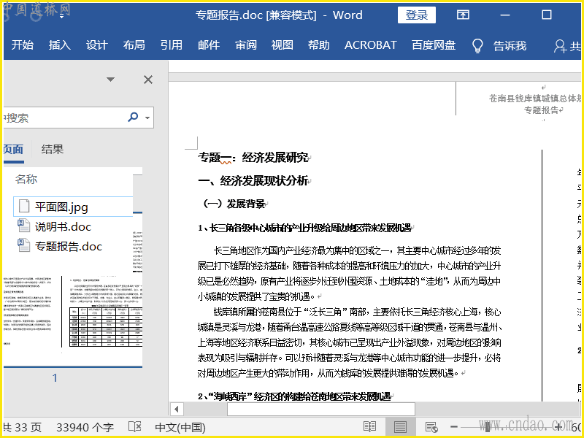Open the 平面图.jpg file
Viewport: 584px width, 438px height.
click(x=61, y=207)
